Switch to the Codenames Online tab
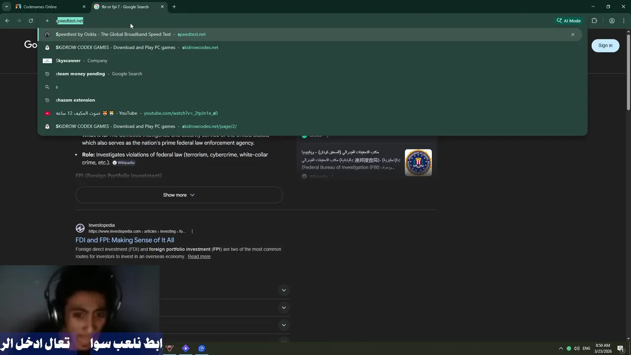Image resolution: width=631 pixels, height=355 pixels. [x=51, y=7]
